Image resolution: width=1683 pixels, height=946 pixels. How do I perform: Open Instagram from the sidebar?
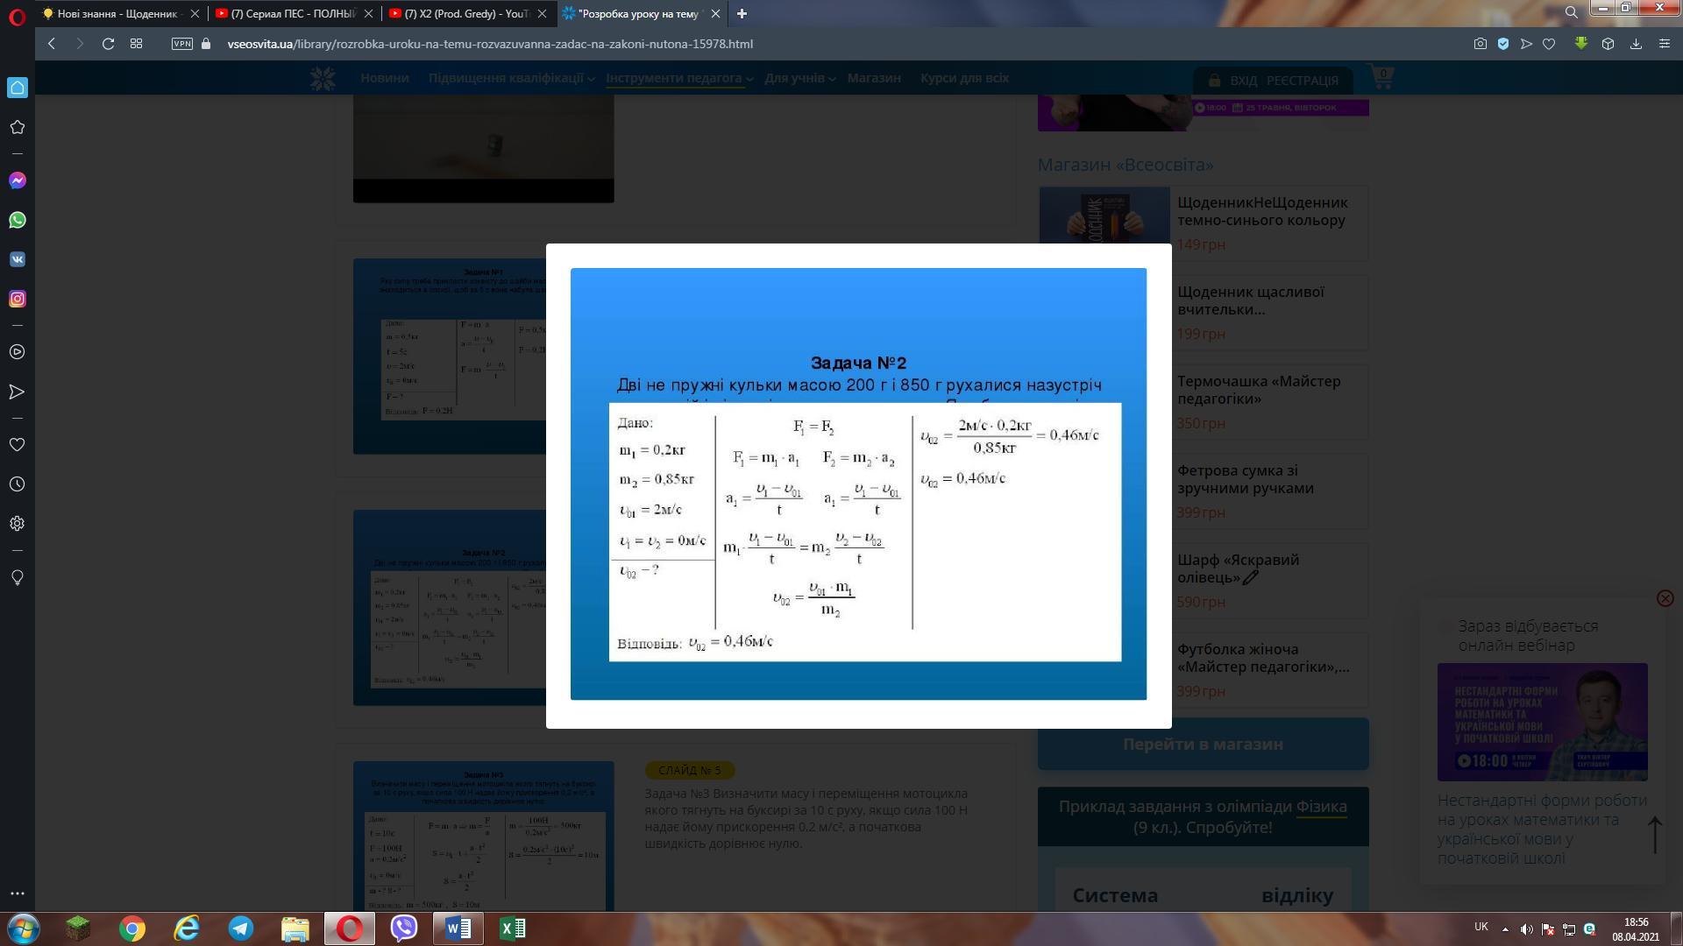[x=17, y=299]
